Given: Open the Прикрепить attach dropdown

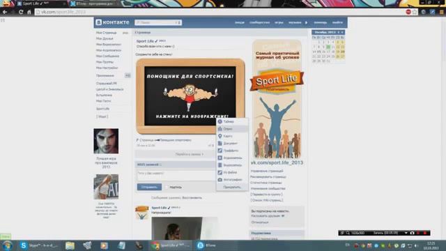Looking at the screenshot, I should (232, 188).
